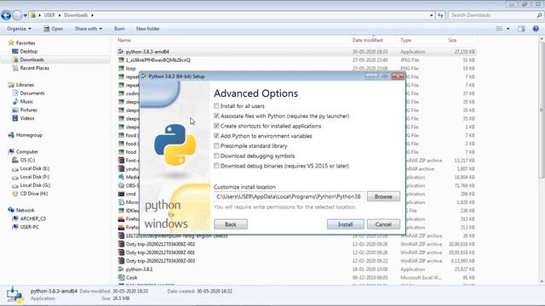Check Download debug binaries option
545x306 pixels.
(216, 166)
